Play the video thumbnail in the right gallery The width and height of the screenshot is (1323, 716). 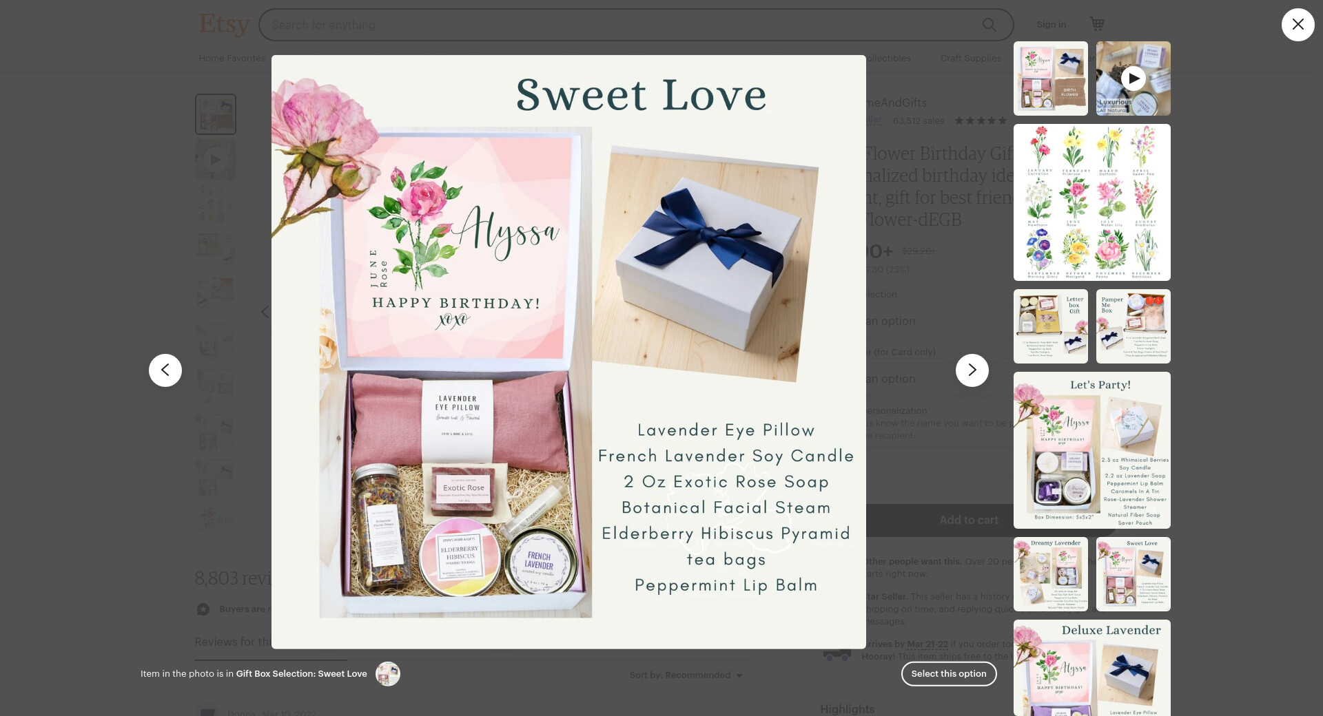tap(1134, 78)
